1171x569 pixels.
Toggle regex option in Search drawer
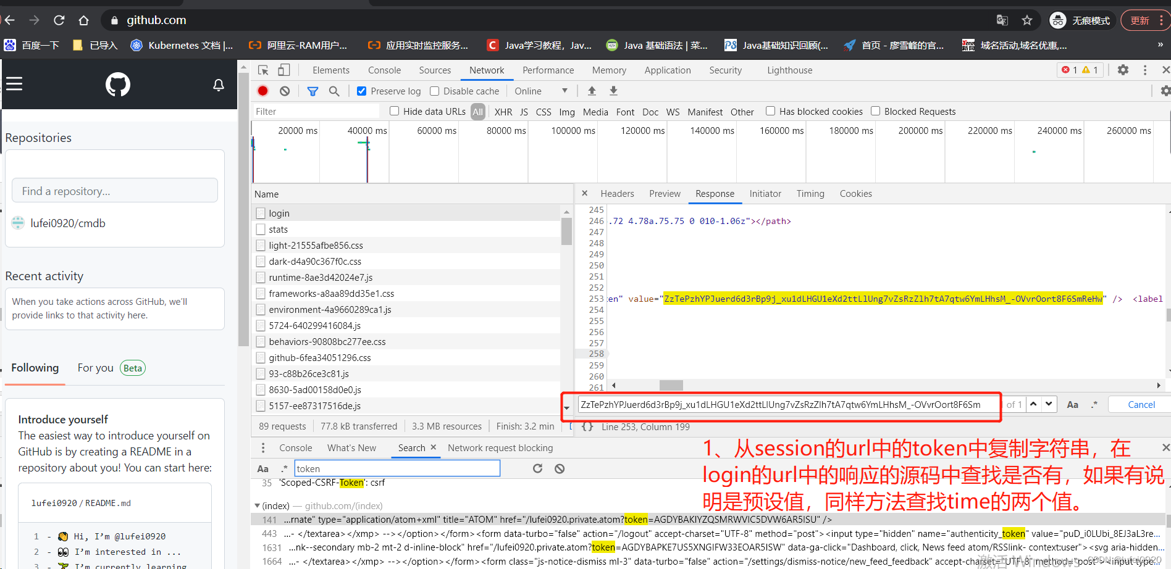(285, 468)
